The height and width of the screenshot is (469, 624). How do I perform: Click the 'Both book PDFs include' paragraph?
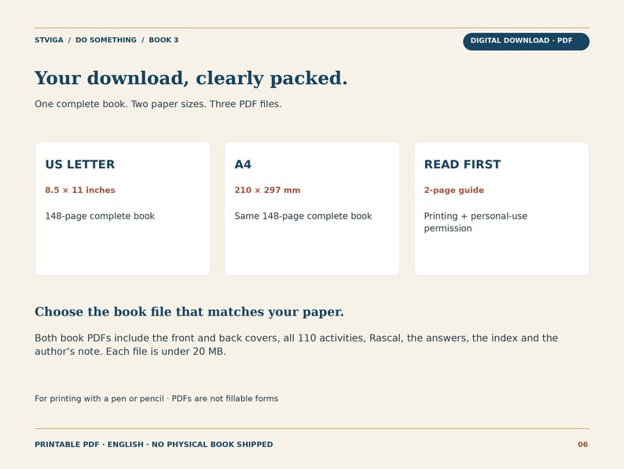click(296, 345)
